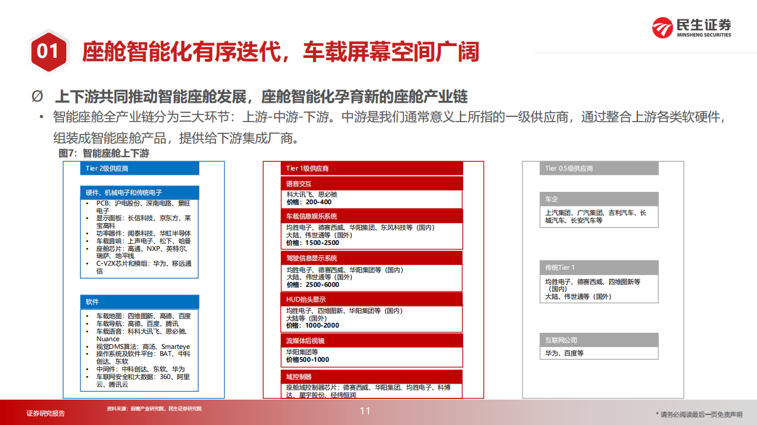Viewport: 757px width, 425px height.
Task: Click the price 1000-2000 text
Action: pyautogui.click(x=312, y=325)
